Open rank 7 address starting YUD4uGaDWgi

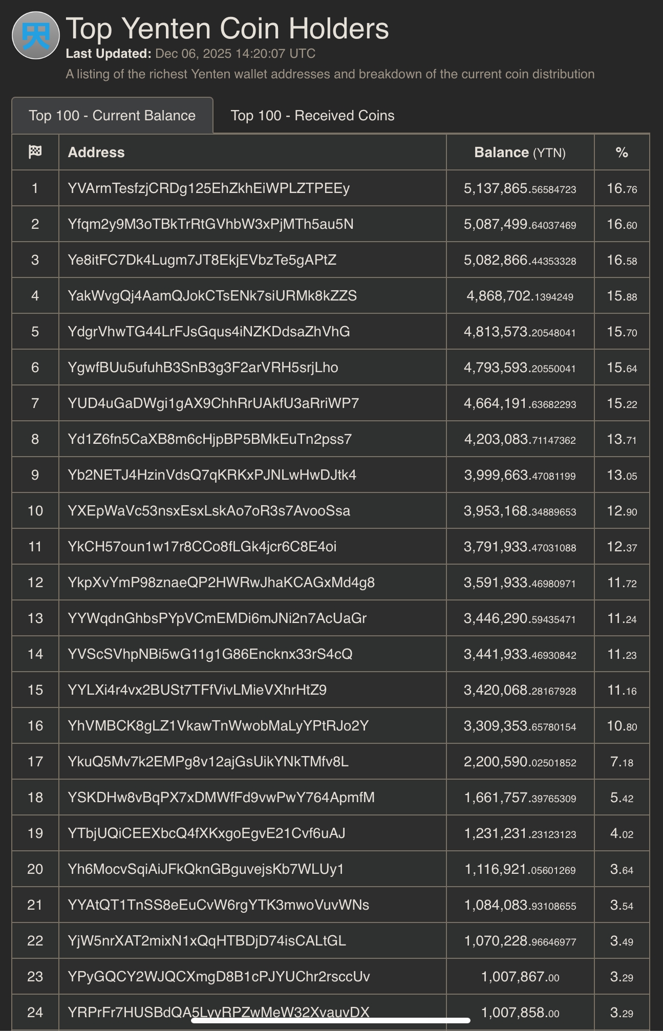coord(213,403)
